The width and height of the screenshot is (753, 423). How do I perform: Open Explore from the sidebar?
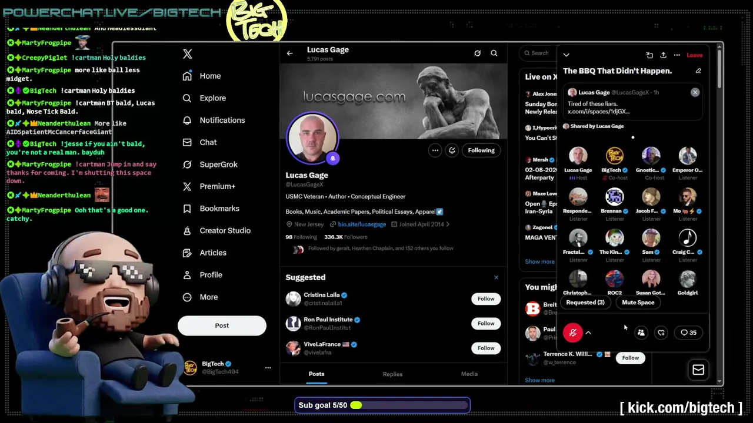[204, 98]
